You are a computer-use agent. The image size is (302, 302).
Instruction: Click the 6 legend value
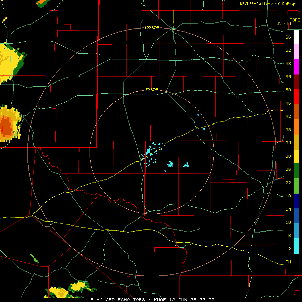[290, 236]
